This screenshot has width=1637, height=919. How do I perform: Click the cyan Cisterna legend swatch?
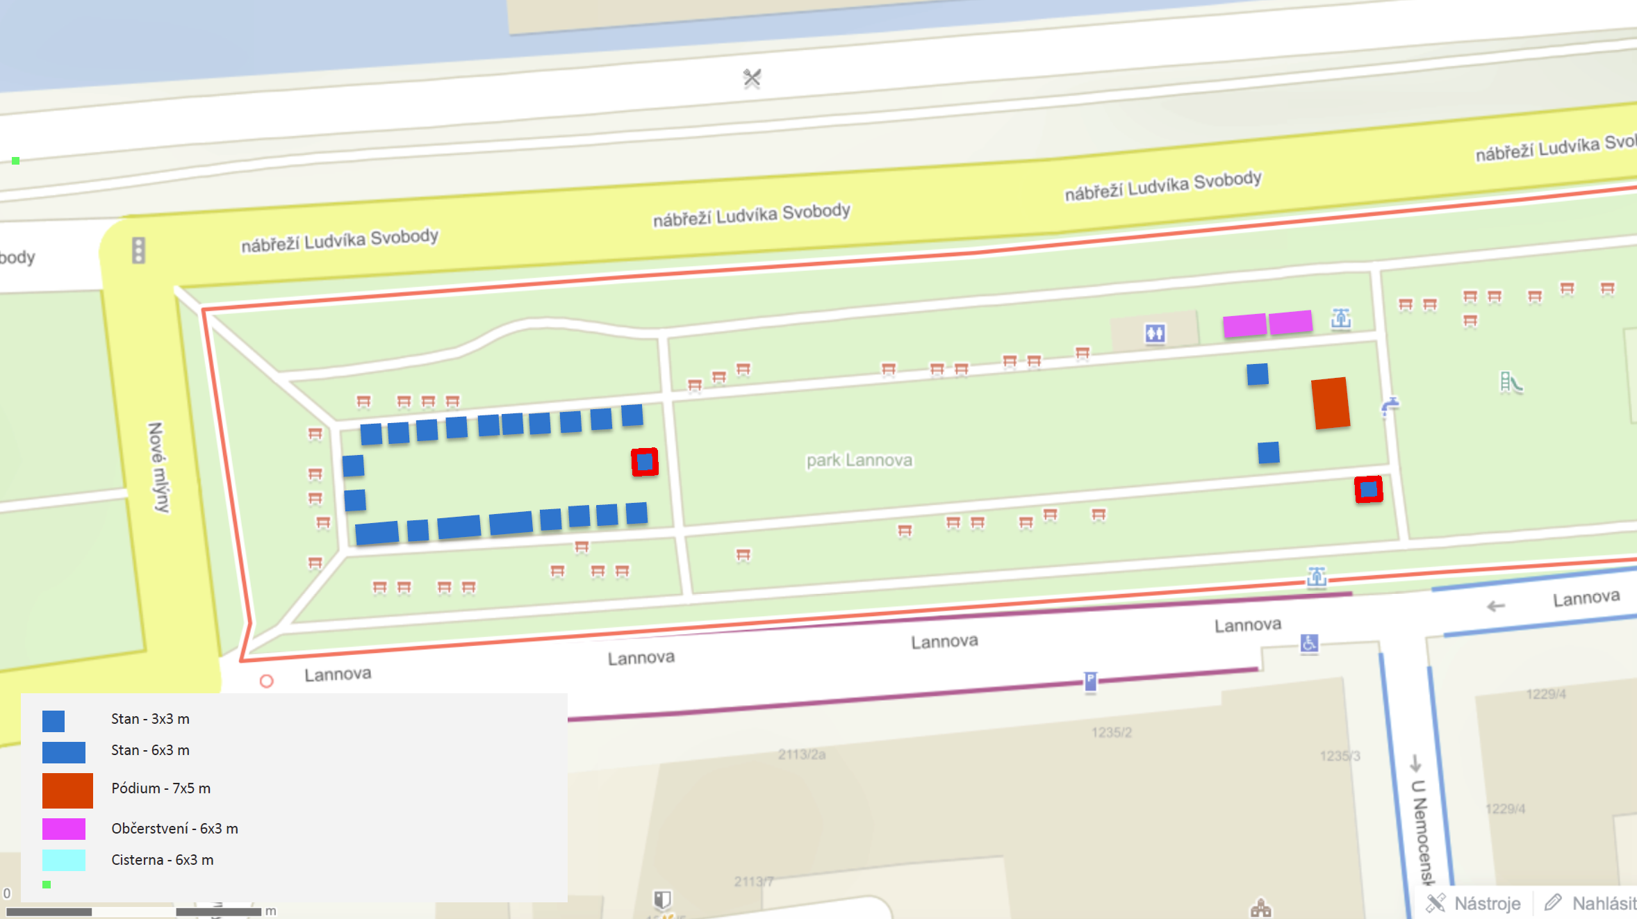64,860
